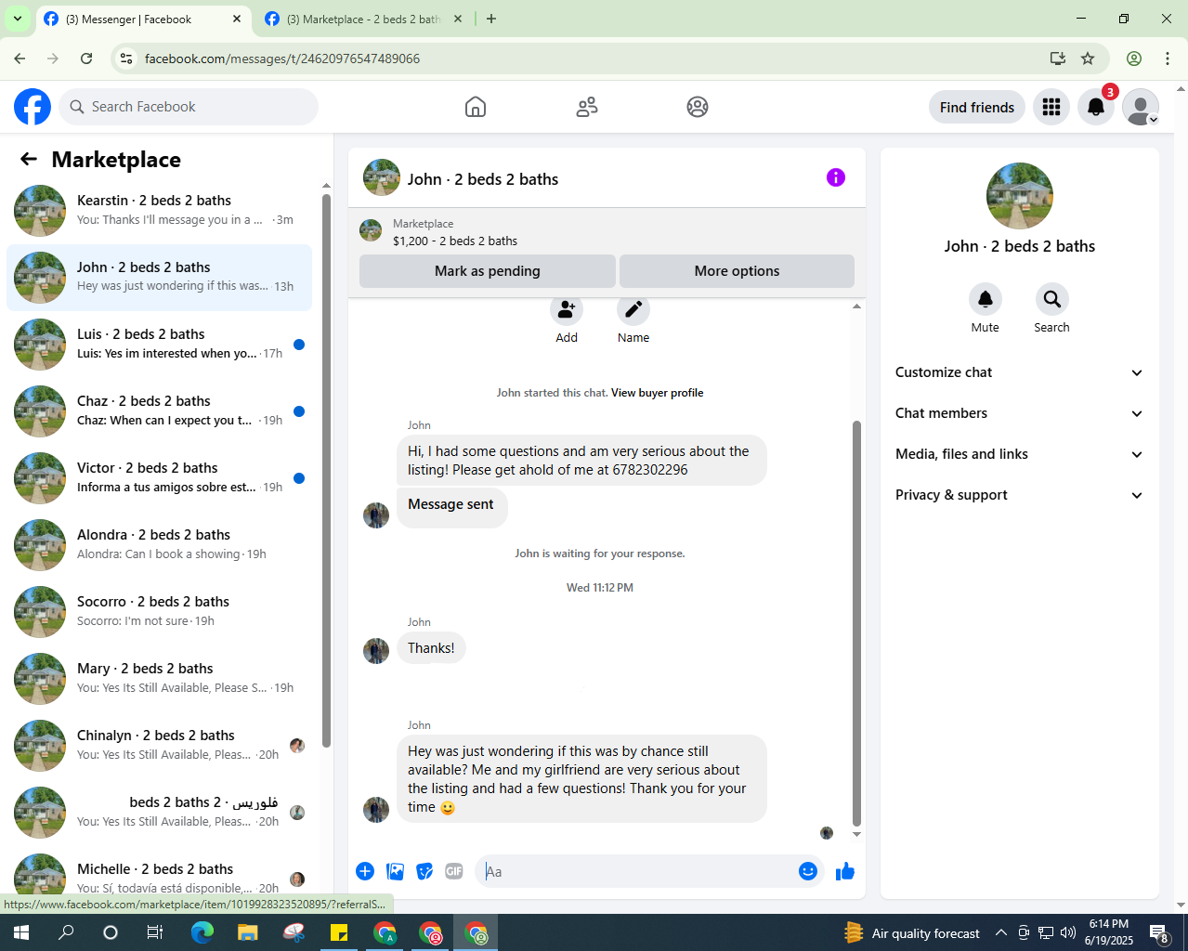Open the Chrome tab search dropdown
Viewport: 1188px width, 951px height.
(x=18, y=19)
